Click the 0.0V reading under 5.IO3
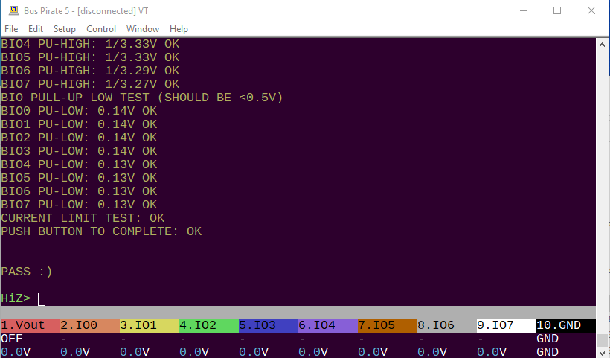610x358 pixels. [254, 352]
